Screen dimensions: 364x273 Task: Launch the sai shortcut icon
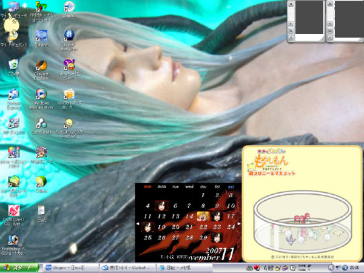(x=14, y=182)
